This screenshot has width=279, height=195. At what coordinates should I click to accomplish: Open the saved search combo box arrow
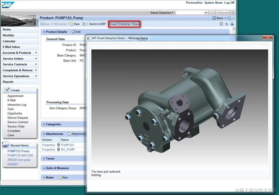[x=206, y=13]
